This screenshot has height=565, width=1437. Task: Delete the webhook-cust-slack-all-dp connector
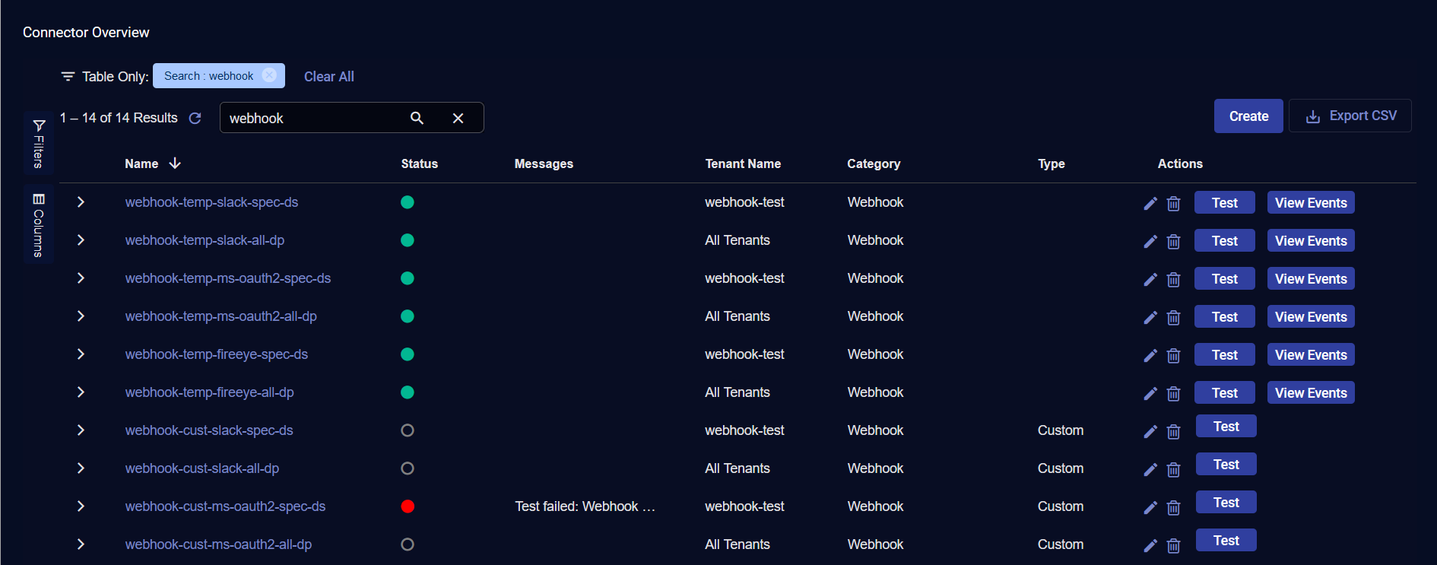pyautogui.click(x=1173, y=469)
